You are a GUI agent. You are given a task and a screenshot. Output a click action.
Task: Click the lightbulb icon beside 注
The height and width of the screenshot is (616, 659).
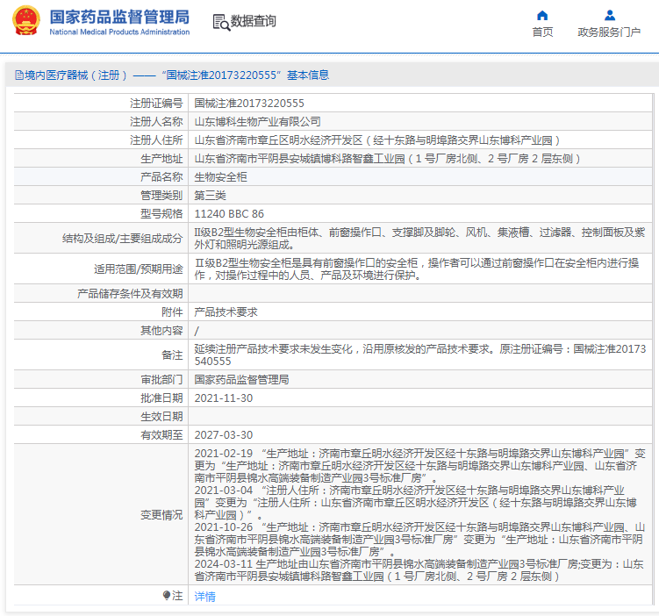pos(167,596)
